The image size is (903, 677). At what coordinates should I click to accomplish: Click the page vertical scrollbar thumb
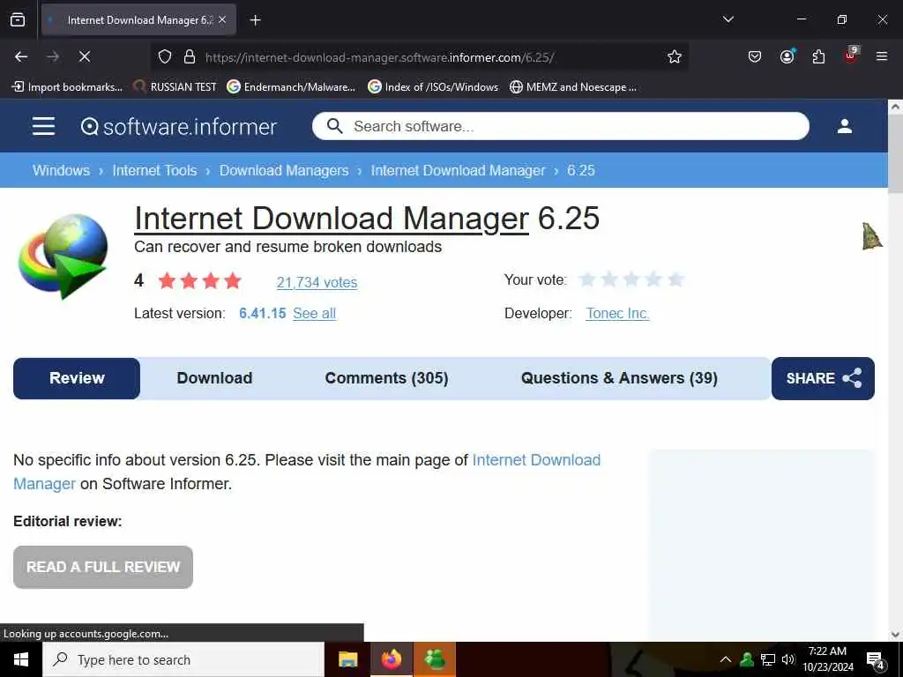pyautogui.click(x=895, y=154)
